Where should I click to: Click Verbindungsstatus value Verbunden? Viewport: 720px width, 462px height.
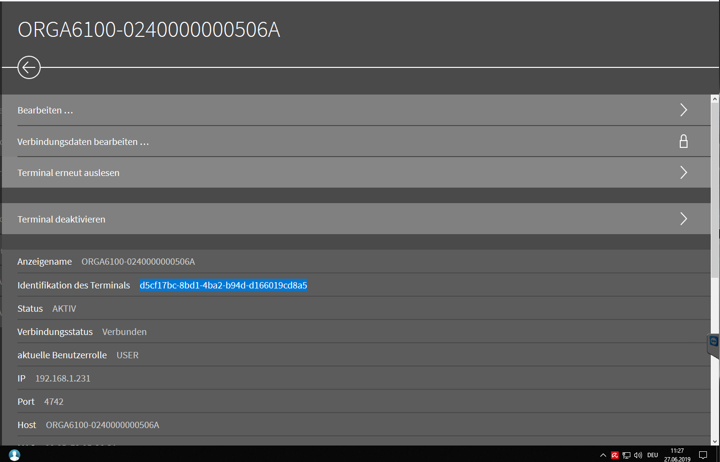coord(125,332)
